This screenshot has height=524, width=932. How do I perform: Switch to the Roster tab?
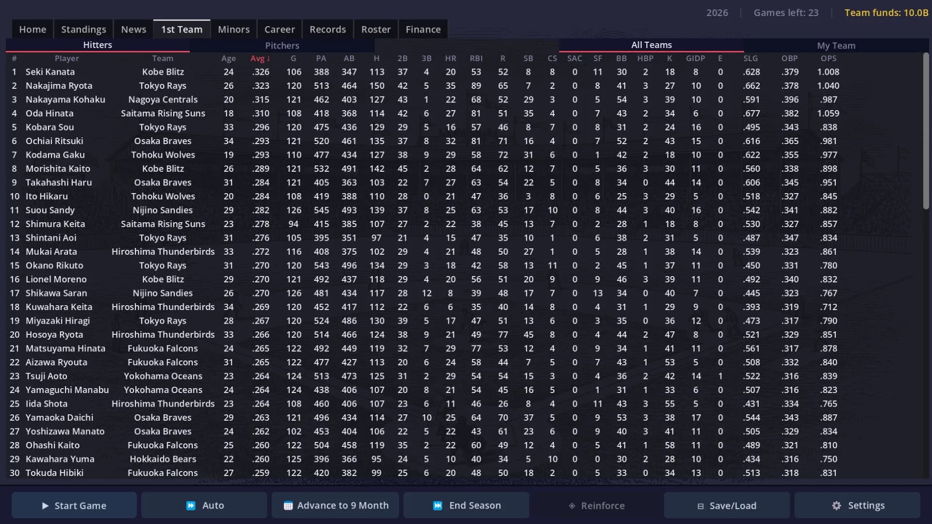coord(376,29)
